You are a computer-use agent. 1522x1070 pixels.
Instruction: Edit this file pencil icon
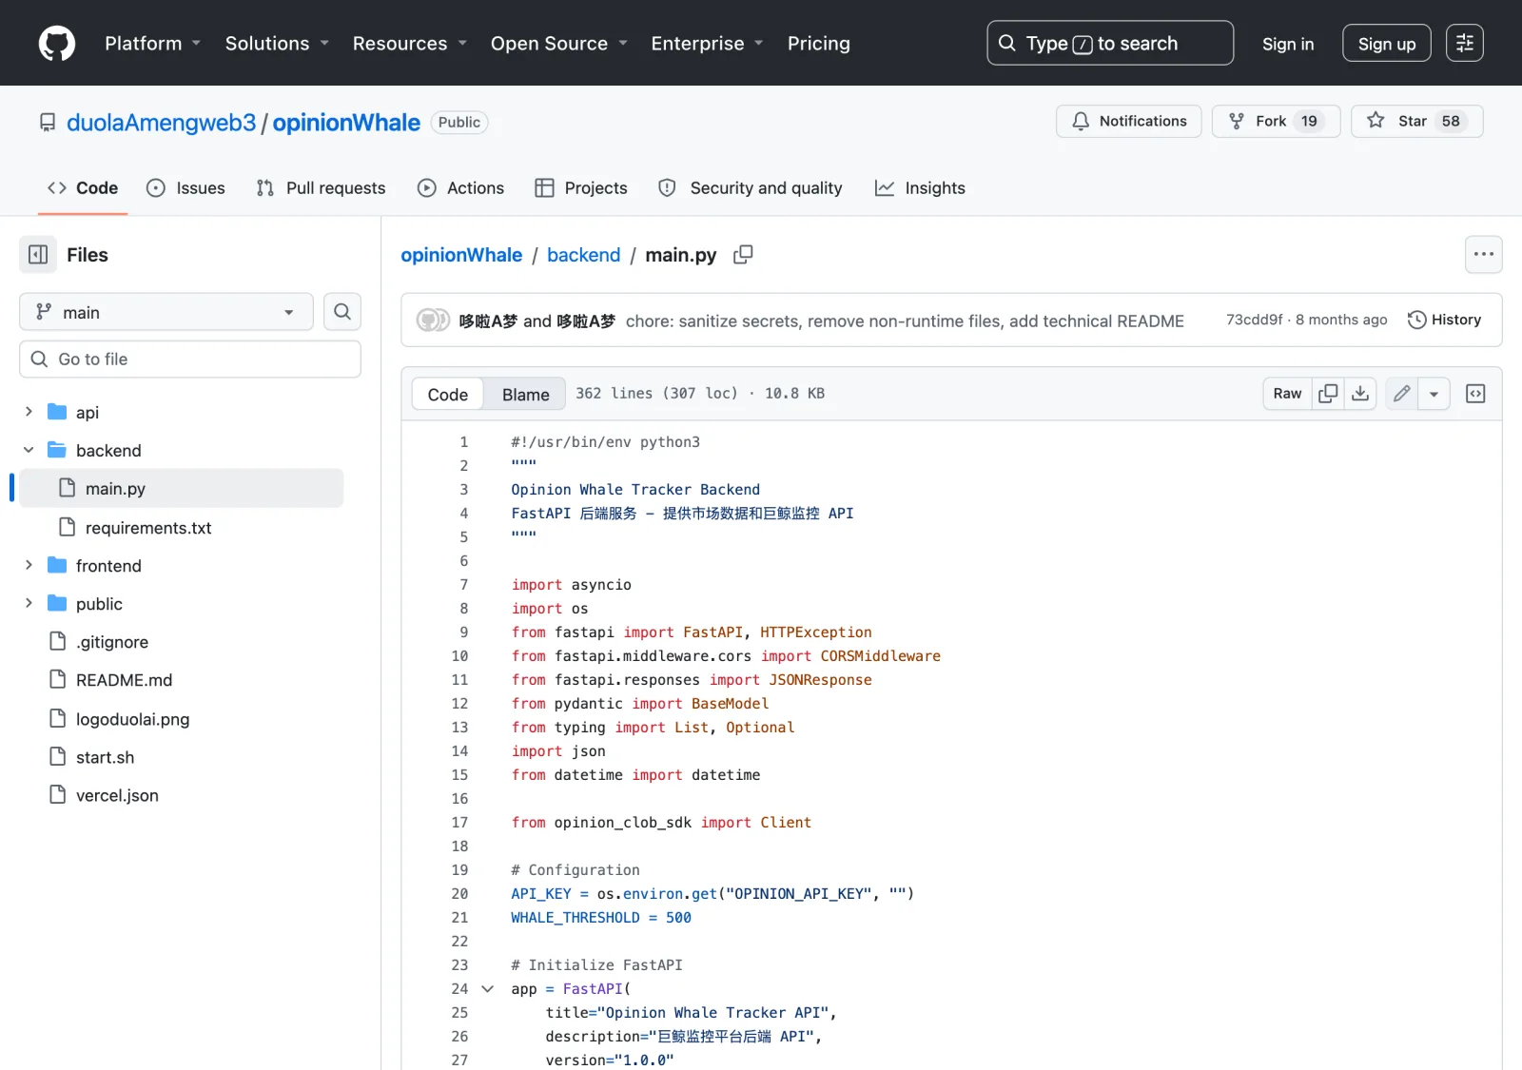tap(1401, 393)
